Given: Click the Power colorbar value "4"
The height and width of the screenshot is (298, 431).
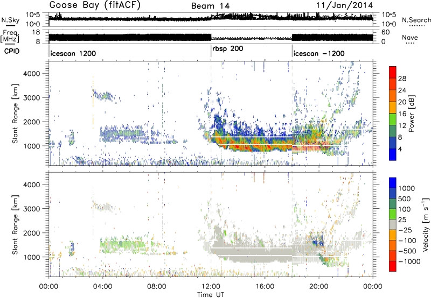Looking at the screenshot, I should (400, 149).
